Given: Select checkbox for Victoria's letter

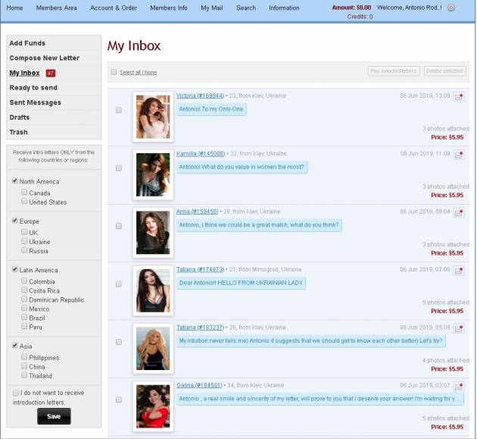Looking at the screenshot, I should [x=119, y=110].
